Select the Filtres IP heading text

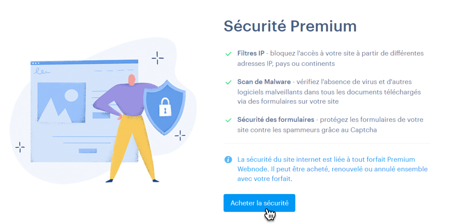[251, 54]
